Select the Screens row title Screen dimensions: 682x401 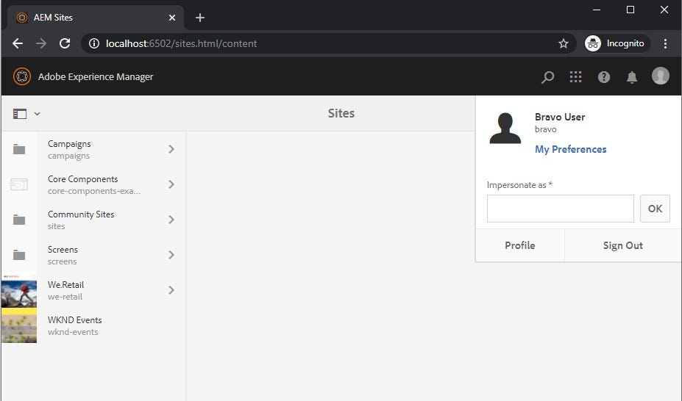[63, 250]
